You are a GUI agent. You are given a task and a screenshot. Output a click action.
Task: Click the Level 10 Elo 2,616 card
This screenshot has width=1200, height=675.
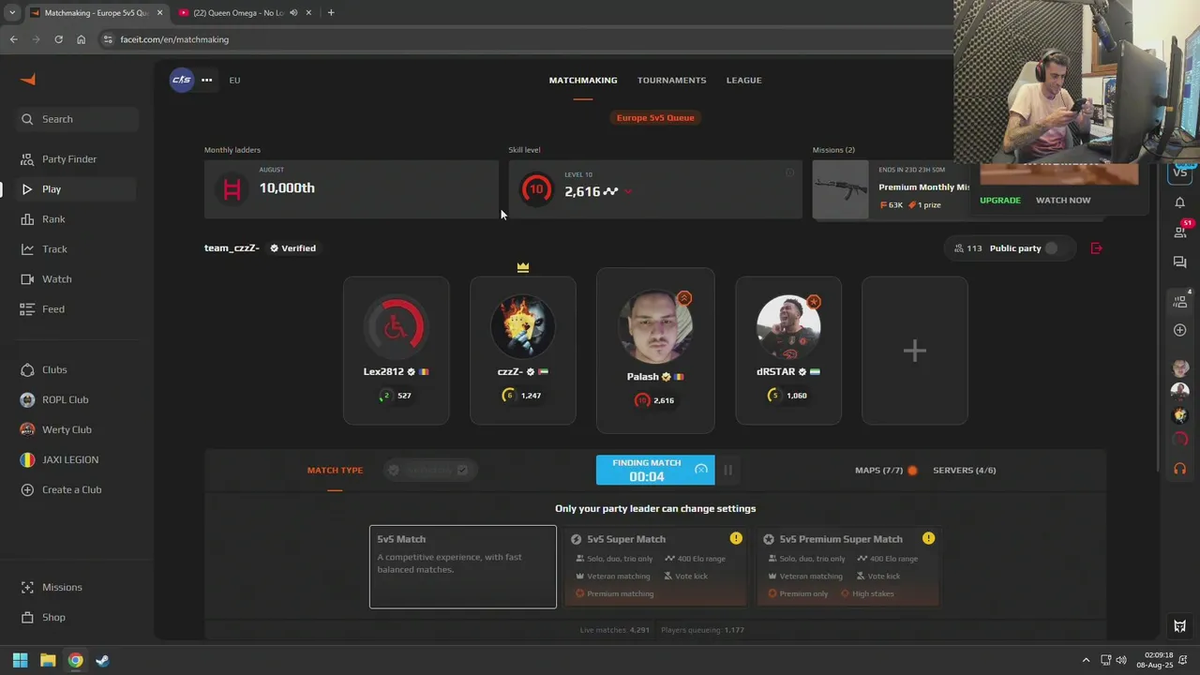point(655,189)
